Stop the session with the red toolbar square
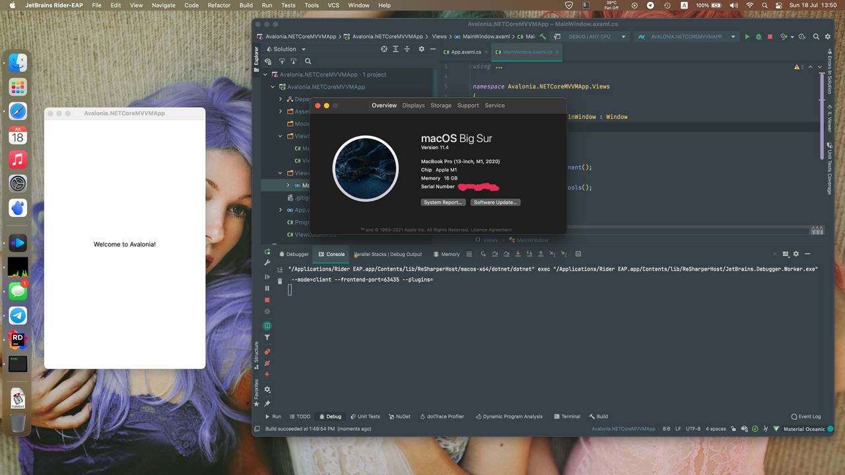Screen dimensions: 845x475 770,37
